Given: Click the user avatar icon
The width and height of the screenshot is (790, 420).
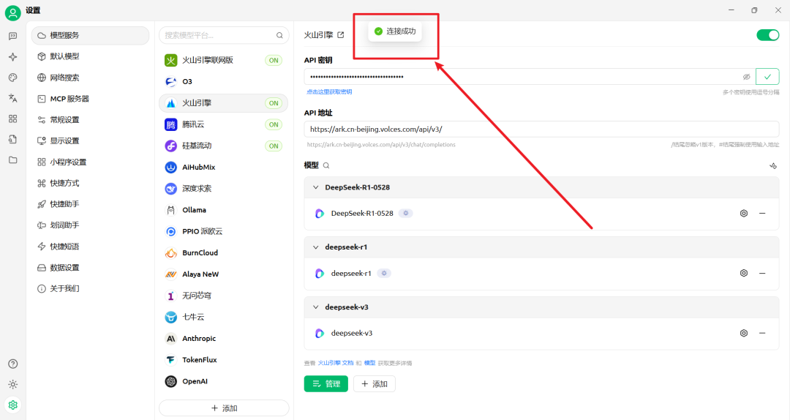Looking at the screenshot, I should 12,12.
